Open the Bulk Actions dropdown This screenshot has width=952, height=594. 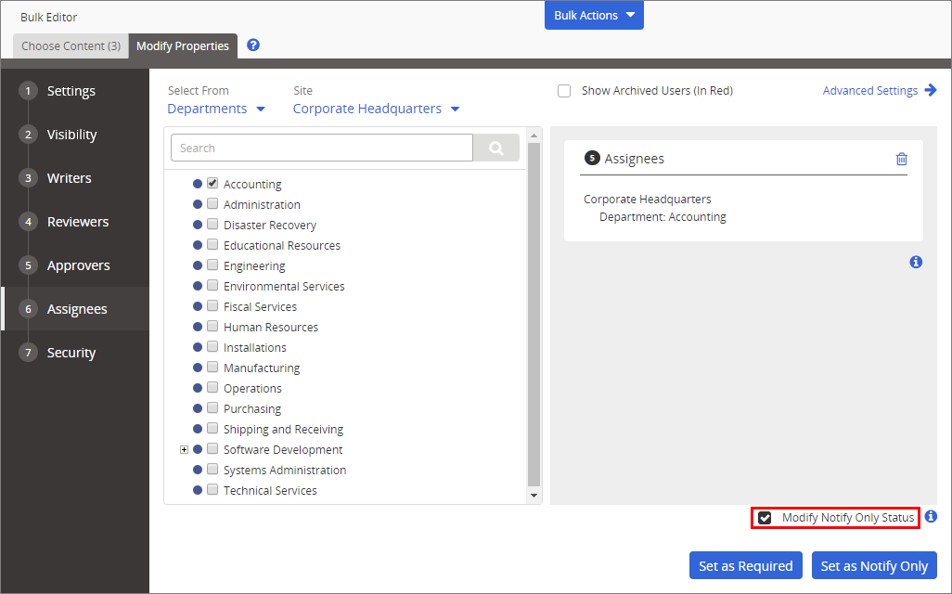pyautogui.click(x=594, y=15)
